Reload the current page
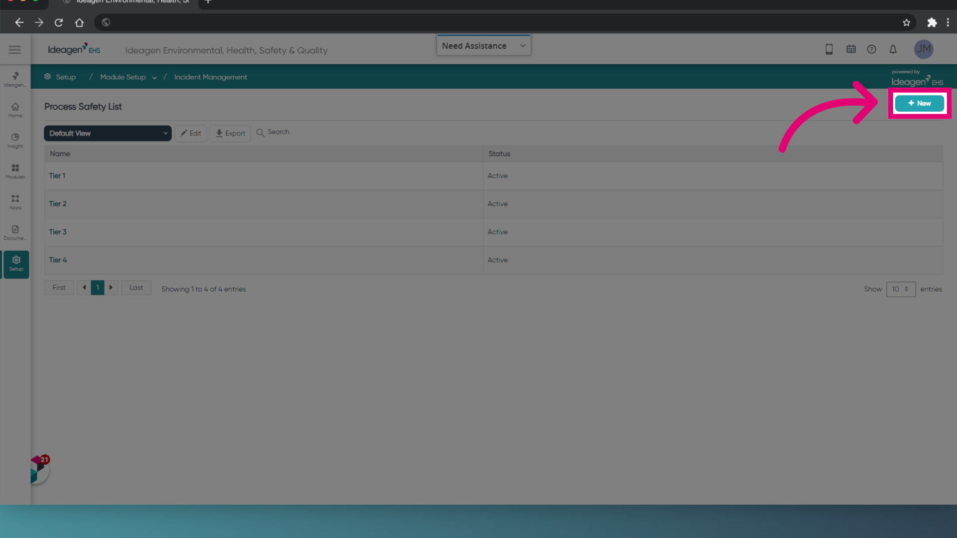957x538 pixels. coord(59,22)
